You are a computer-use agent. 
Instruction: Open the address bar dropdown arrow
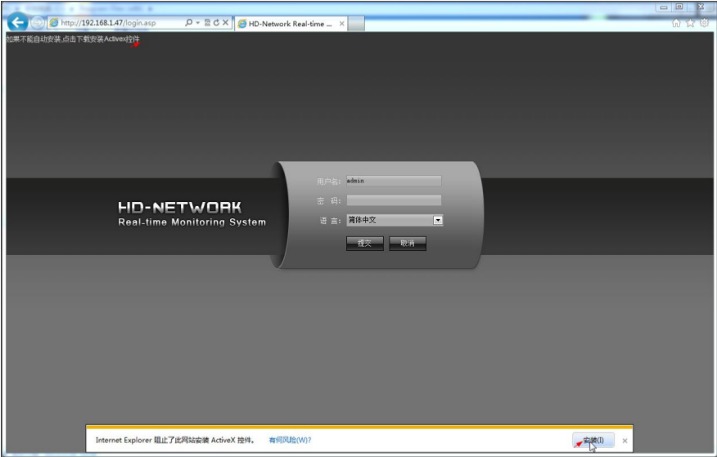point(197,22)
